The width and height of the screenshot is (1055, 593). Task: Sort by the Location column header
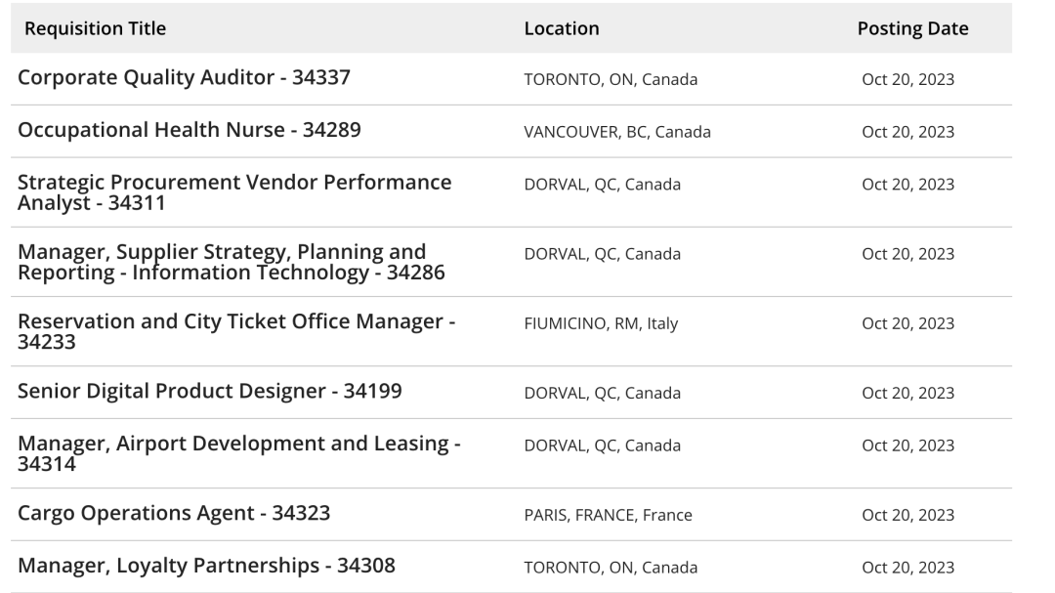562,29
